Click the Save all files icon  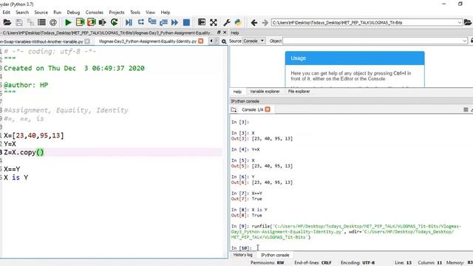[30, 22]
